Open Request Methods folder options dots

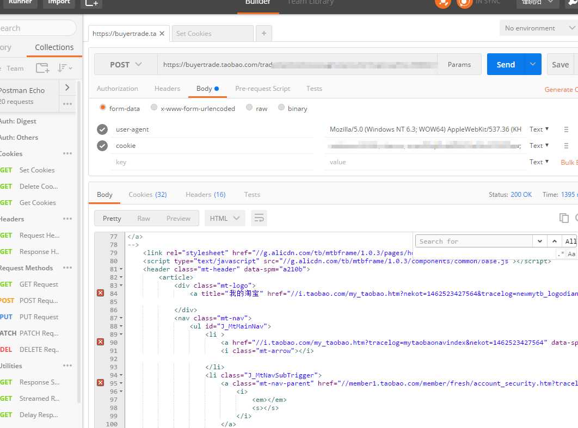click(x=67, y=268)
